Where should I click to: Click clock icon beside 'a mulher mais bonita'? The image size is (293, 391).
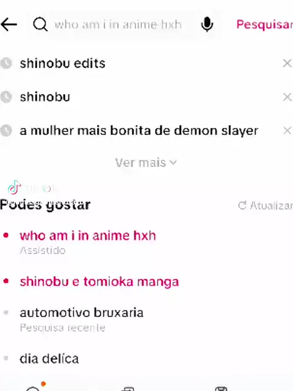(6, 130)
